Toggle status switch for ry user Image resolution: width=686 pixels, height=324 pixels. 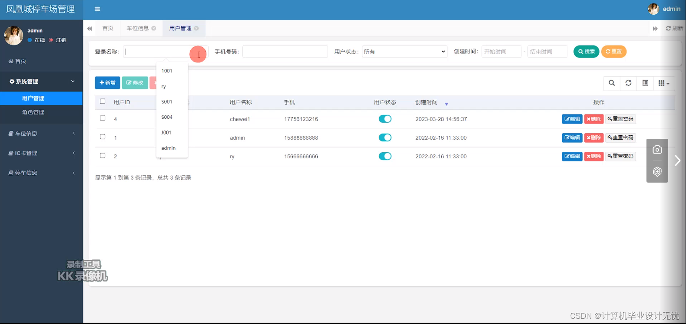click(385, 156)
